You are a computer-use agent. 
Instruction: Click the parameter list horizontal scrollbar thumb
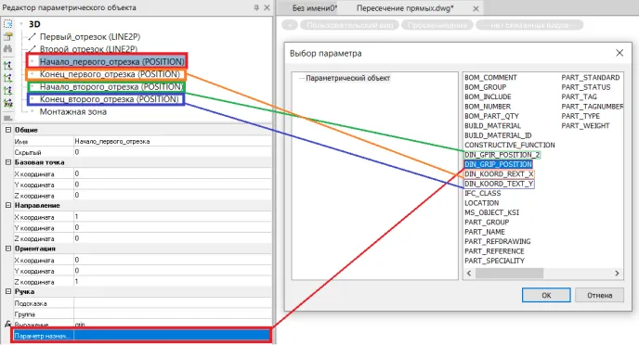[x=509, y=274]
